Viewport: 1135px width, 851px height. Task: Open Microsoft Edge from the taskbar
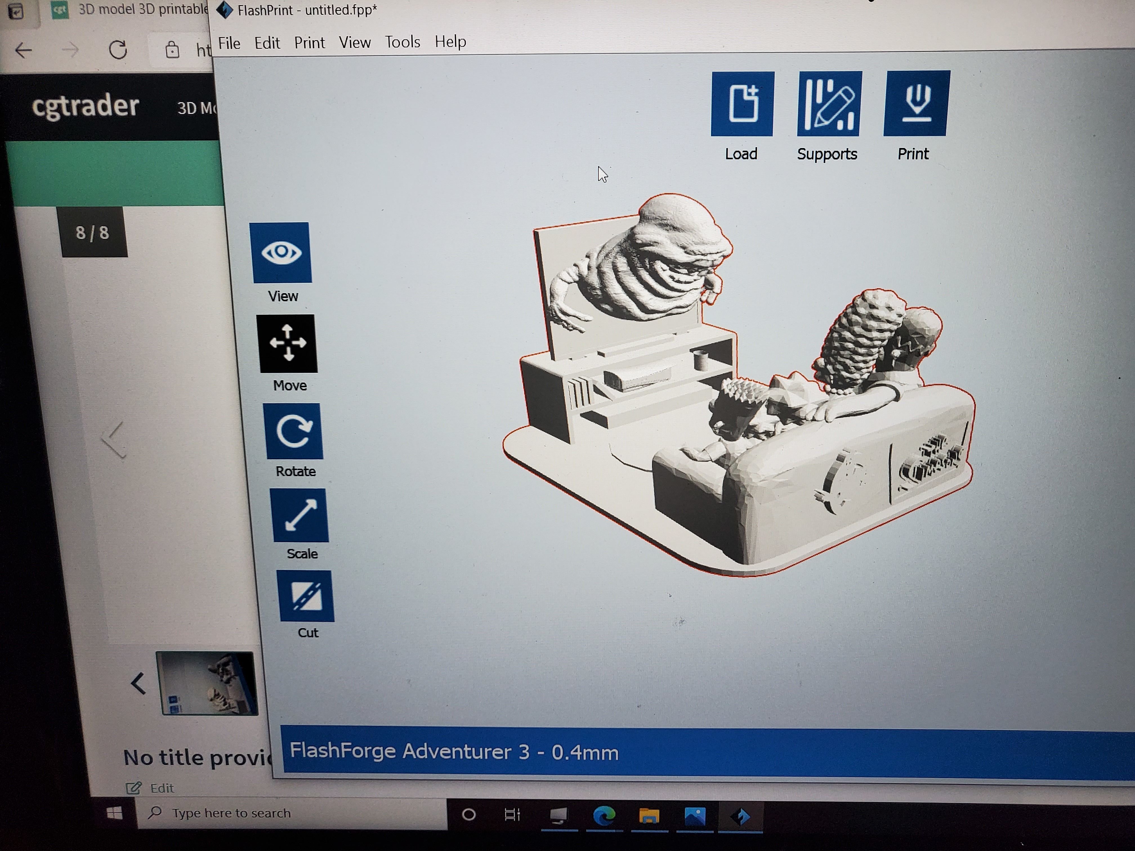point(604,815)
